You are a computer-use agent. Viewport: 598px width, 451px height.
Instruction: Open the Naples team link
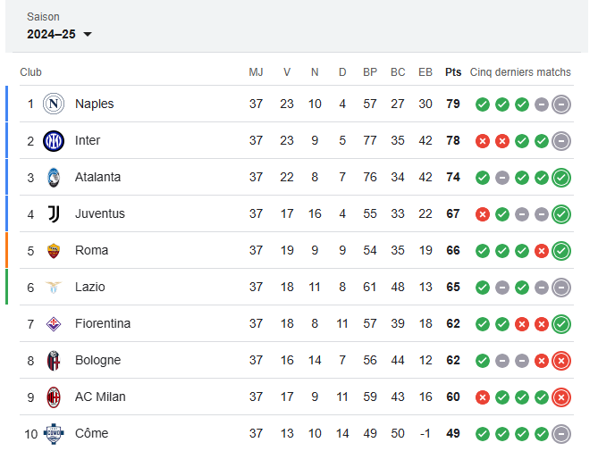pyautogui.click(x=94, y=104)
